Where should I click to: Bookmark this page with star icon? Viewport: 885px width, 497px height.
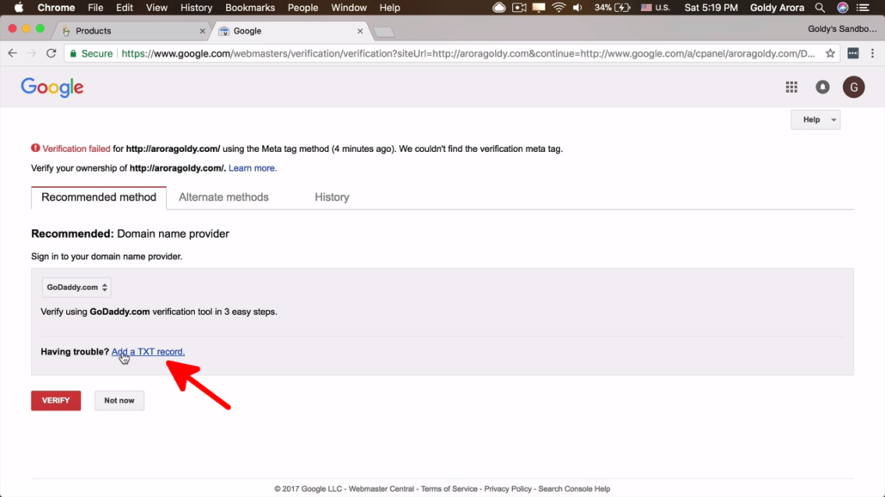pos(830,53)
